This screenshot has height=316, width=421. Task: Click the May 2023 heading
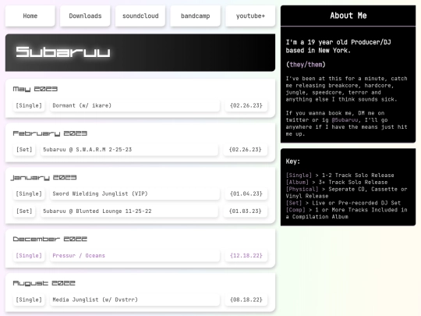35,89
